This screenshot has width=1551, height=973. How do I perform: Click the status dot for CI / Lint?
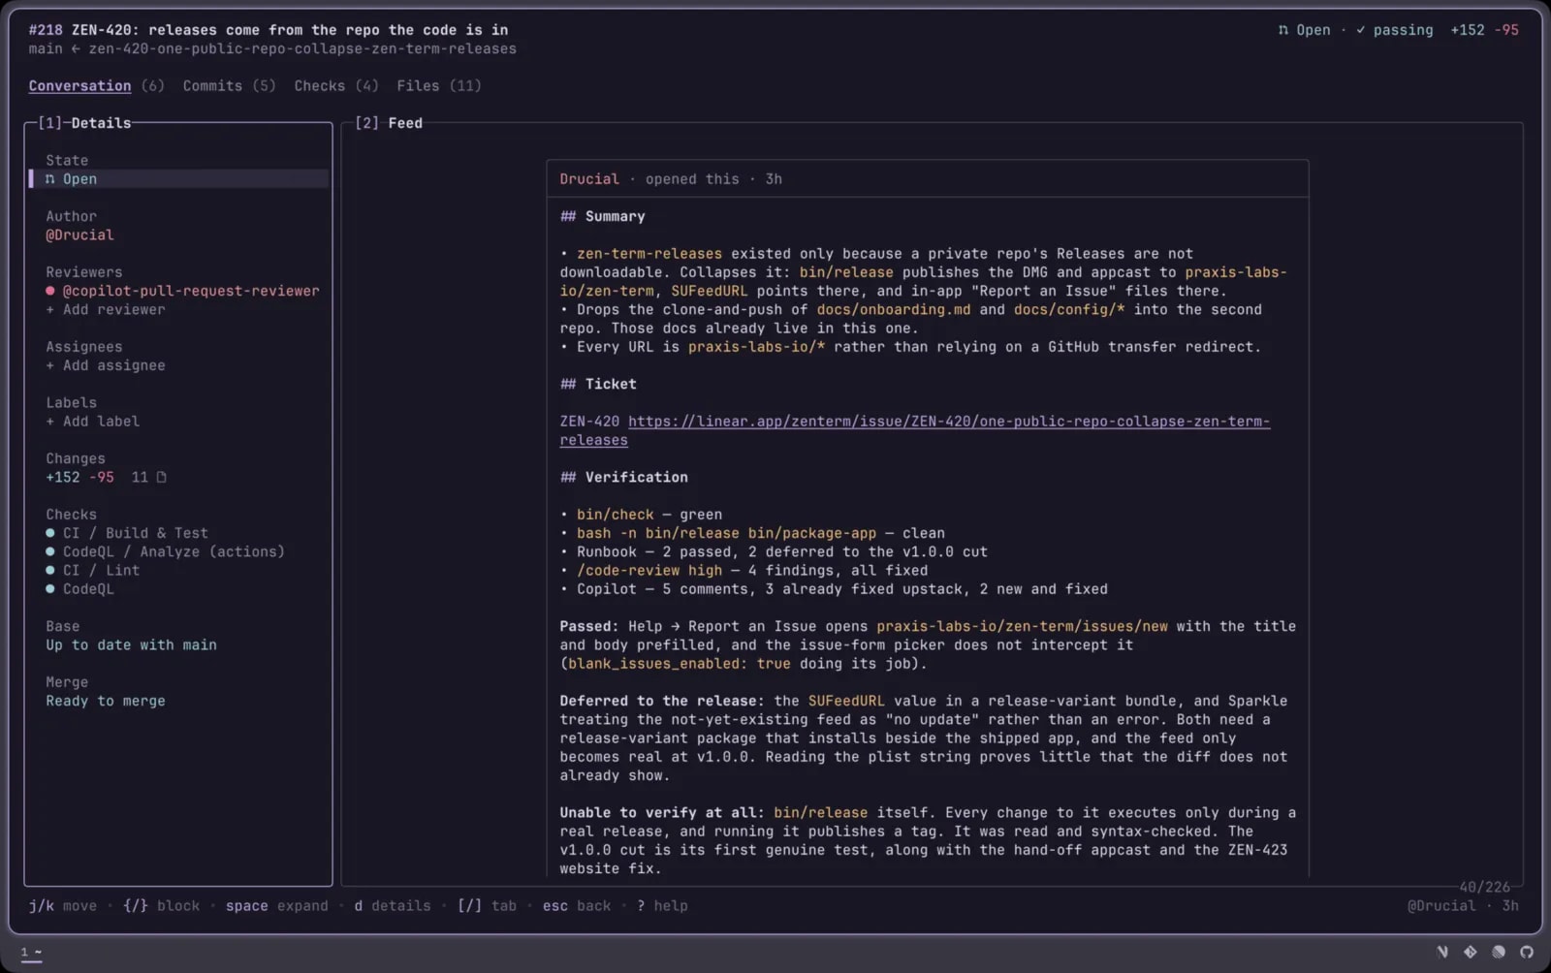(x=50, y=570)
